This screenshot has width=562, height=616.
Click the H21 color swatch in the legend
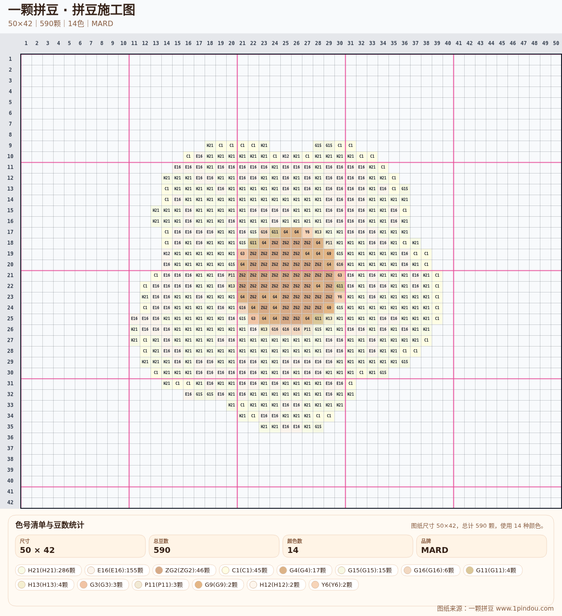click(x=21, y=570)
